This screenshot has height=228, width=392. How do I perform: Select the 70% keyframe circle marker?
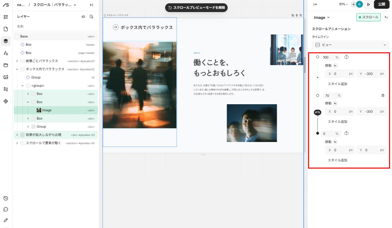click(318, 95)
